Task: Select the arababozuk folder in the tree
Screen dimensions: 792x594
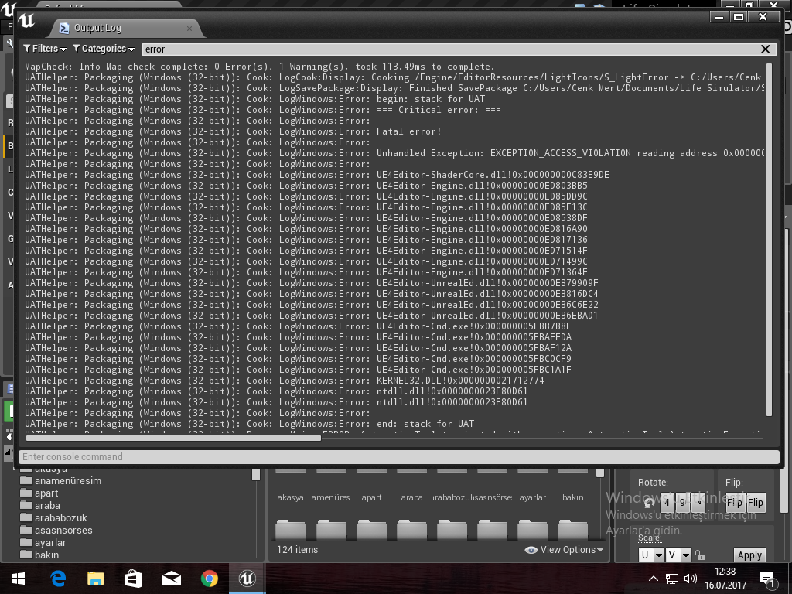Action: point(54,517)
